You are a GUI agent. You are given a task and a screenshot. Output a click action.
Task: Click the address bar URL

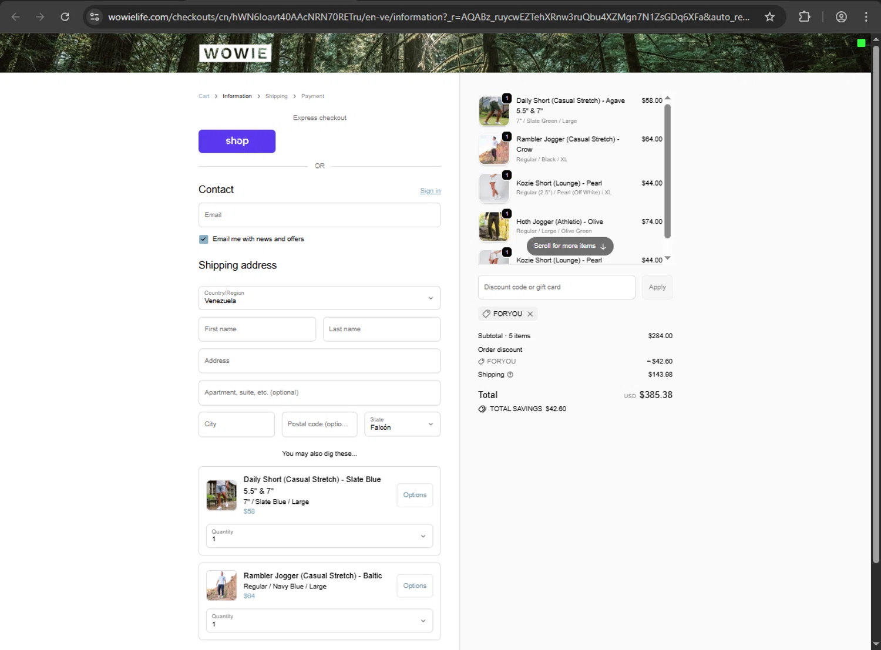(429, 17)
